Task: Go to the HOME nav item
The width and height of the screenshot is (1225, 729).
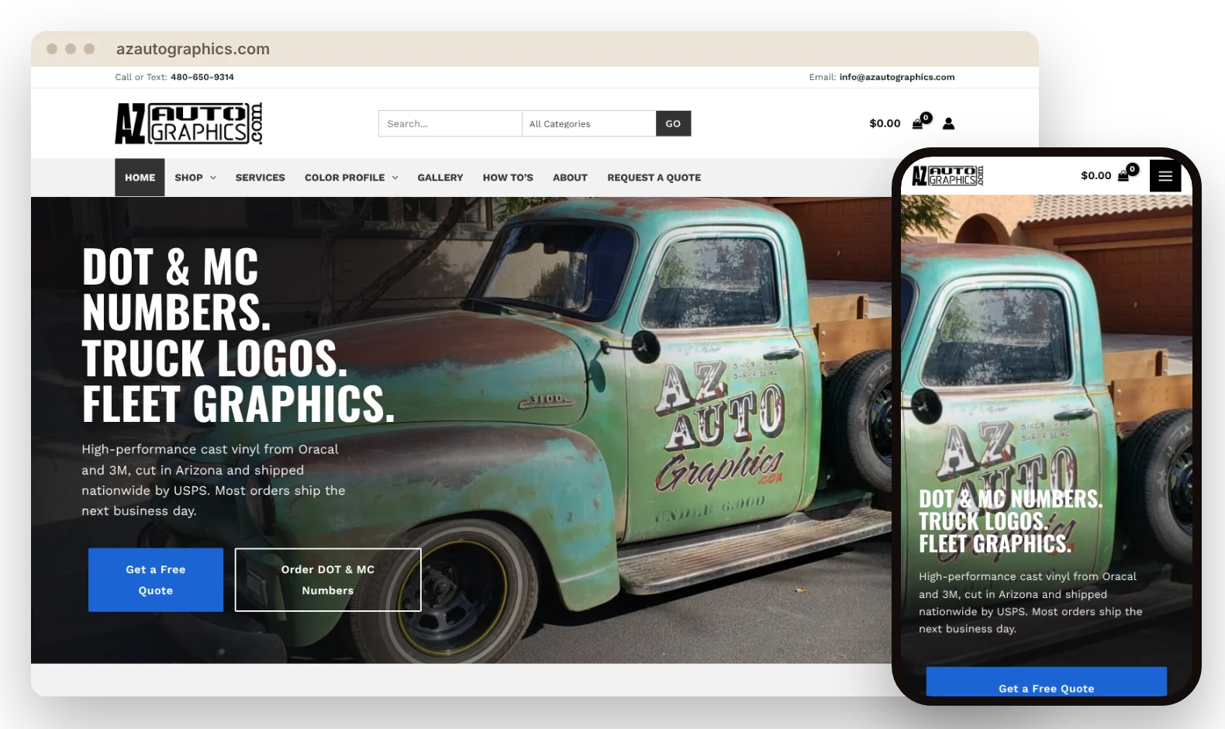Action: point(140,178)
